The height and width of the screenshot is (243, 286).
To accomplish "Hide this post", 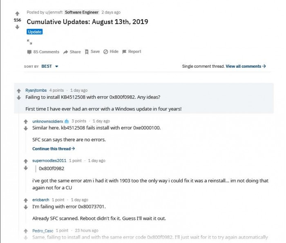I will click(111, 52).
